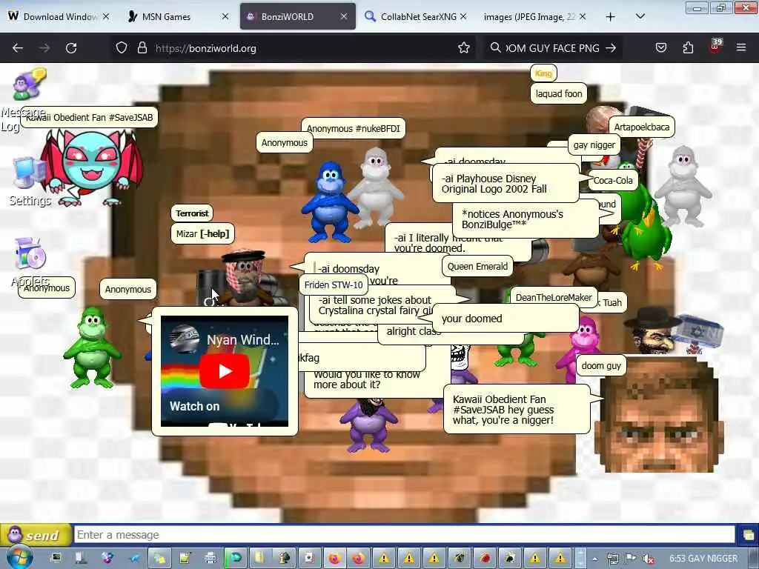Close the CollabNet SearXNG tab
The image size is (759, 569).
(x=463, y=16)
